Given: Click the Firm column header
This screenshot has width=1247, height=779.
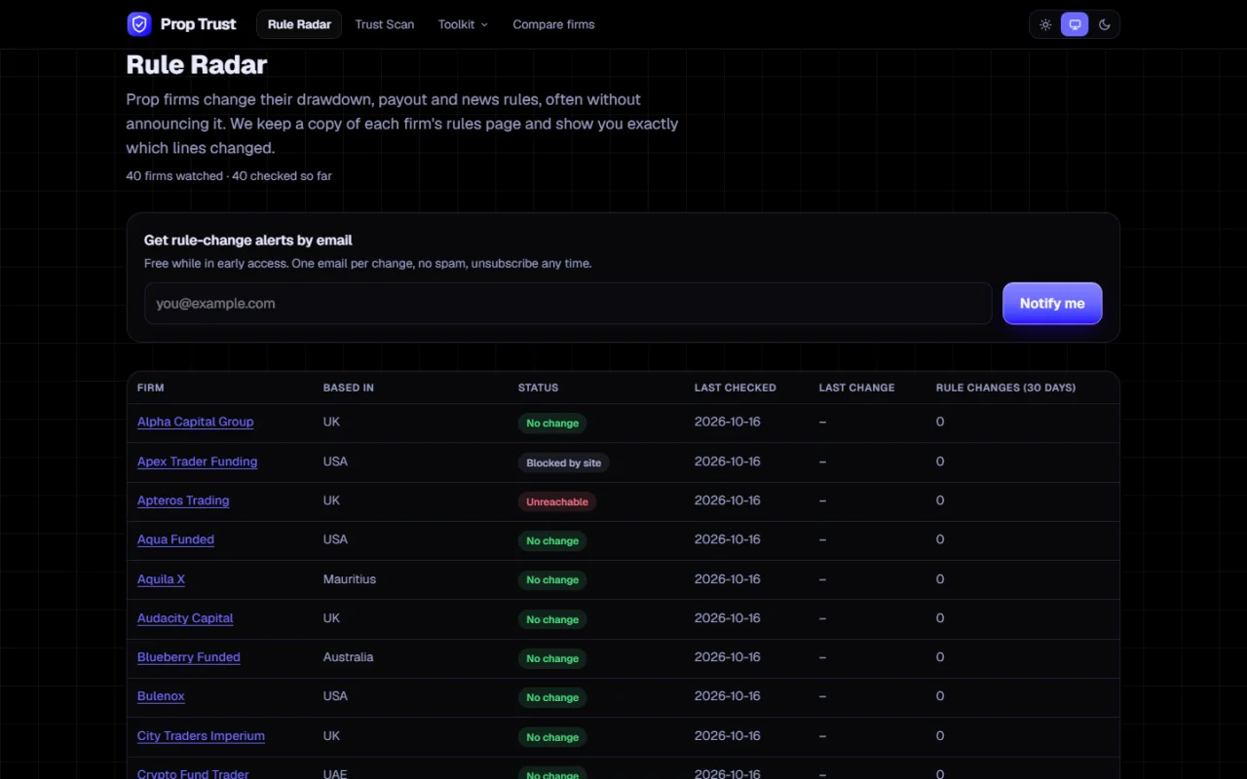Looking at the screenshot, I should [151, 388].
